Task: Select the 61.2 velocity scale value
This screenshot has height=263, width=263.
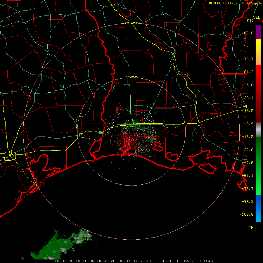Action: click(x=249, y=72)
